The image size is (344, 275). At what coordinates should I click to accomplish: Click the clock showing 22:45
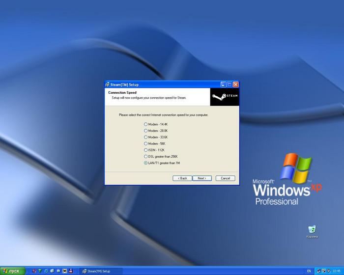[336, 271]
